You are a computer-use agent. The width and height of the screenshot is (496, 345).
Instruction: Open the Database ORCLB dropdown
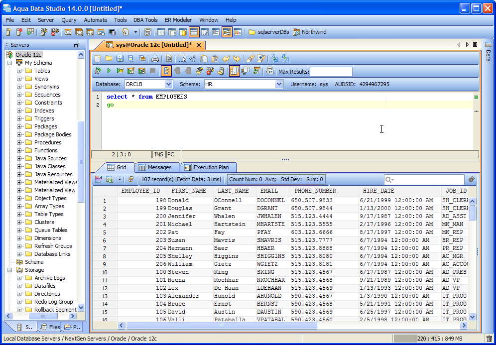(169, 84)
